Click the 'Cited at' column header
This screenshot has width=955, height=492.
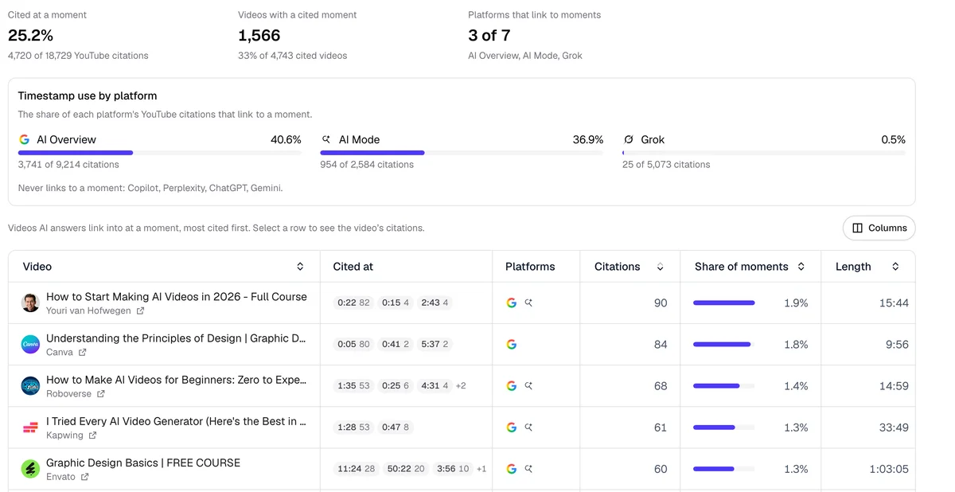pyautogui.click(x=353, y=267)
